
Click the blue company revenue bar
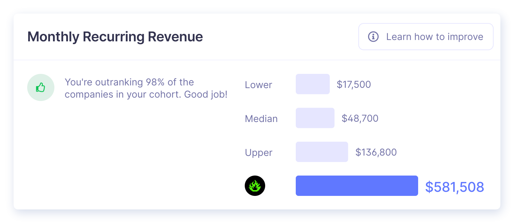[x=357, y=186]
